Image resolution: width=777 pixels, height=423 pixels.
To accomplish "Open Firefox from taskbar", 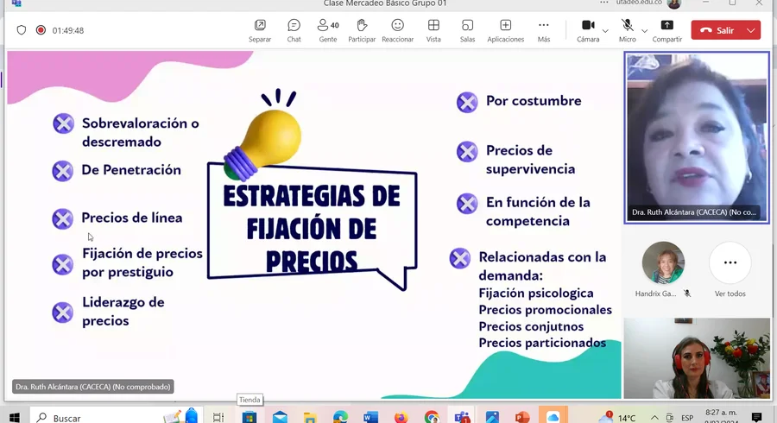I will (x=401, y=418).
